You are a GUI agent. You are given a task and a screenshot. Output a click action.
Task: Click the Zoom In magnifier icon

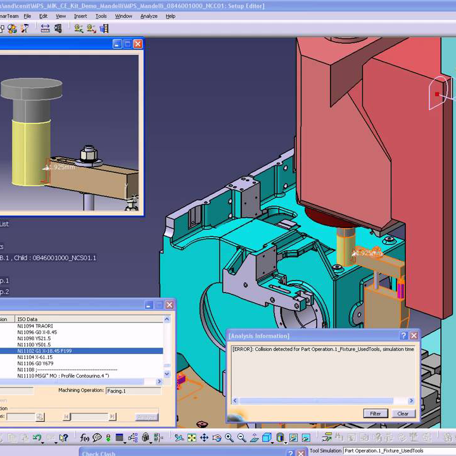[229, 438]
